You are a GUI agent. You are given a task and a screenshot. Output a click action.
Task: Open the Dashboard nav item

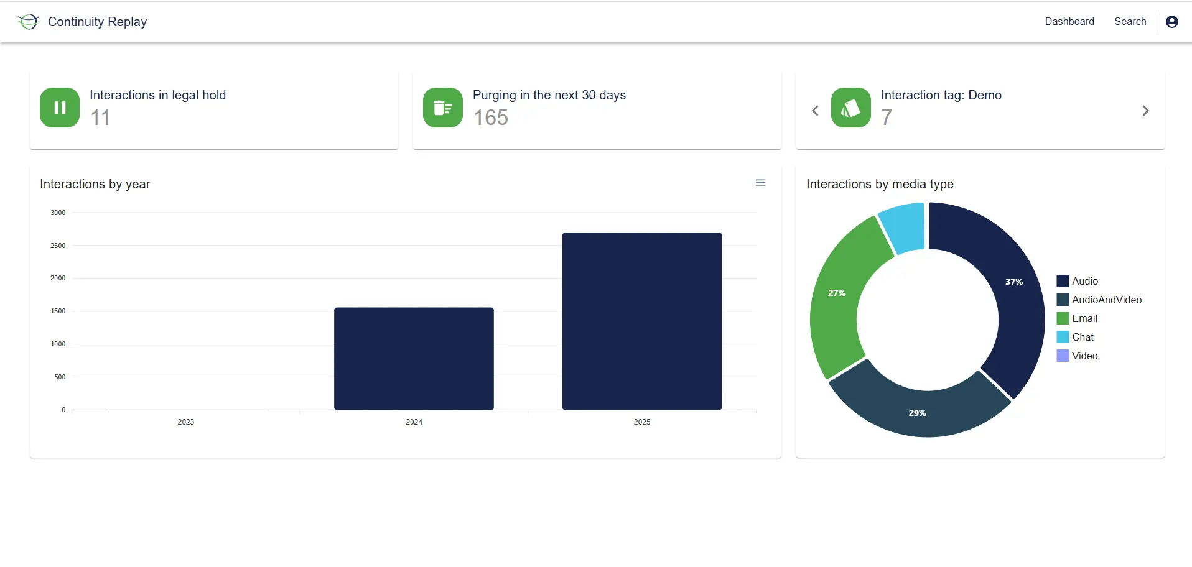[1069, 22]
